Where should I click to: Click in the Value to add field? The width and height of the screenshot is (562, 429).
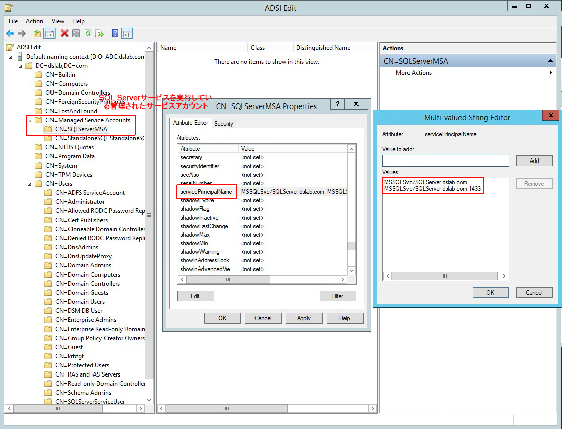[445, 161]
